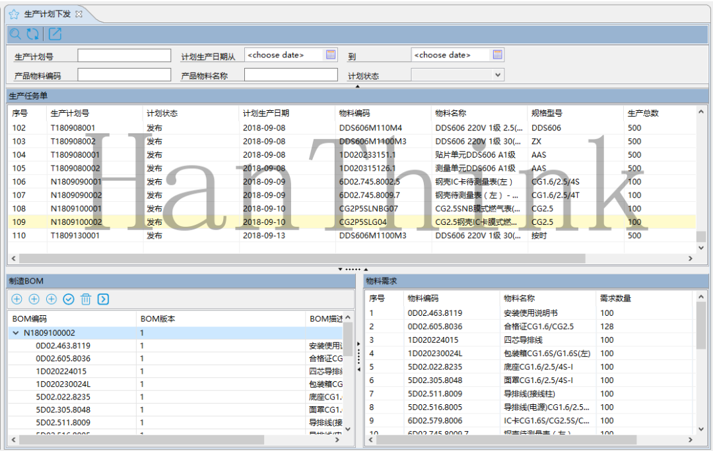Click the 产品物料名称 input field
713x451 pixels.
290,75
